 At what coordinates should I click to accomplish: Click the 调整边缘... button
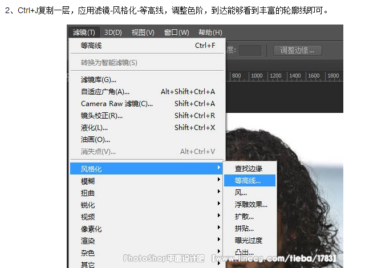click(298, 50)
